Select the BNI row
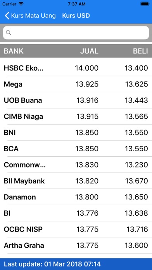 76,132
